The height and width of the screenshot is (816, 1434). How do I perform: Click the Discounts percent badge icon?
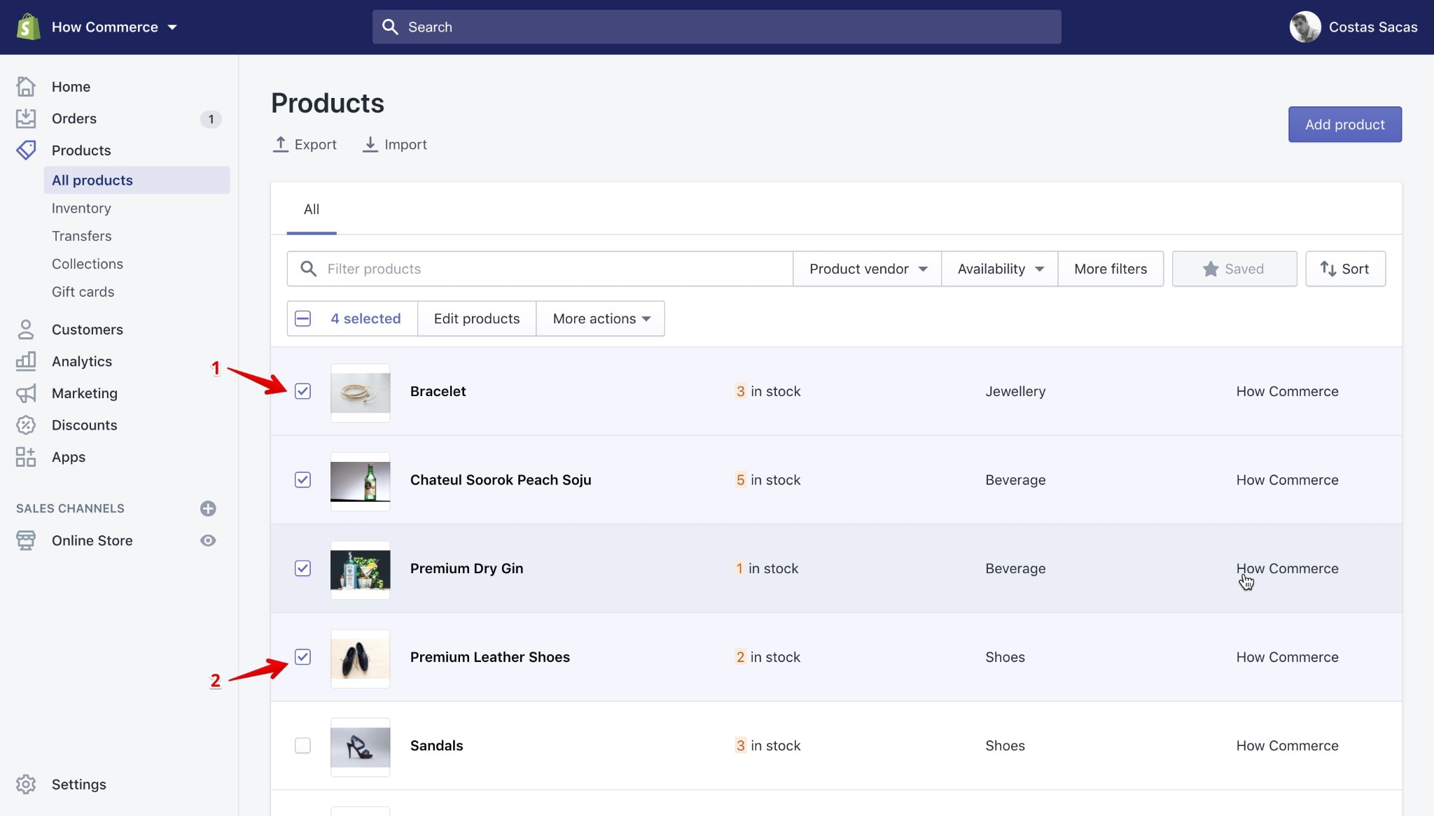pos(26,425)
